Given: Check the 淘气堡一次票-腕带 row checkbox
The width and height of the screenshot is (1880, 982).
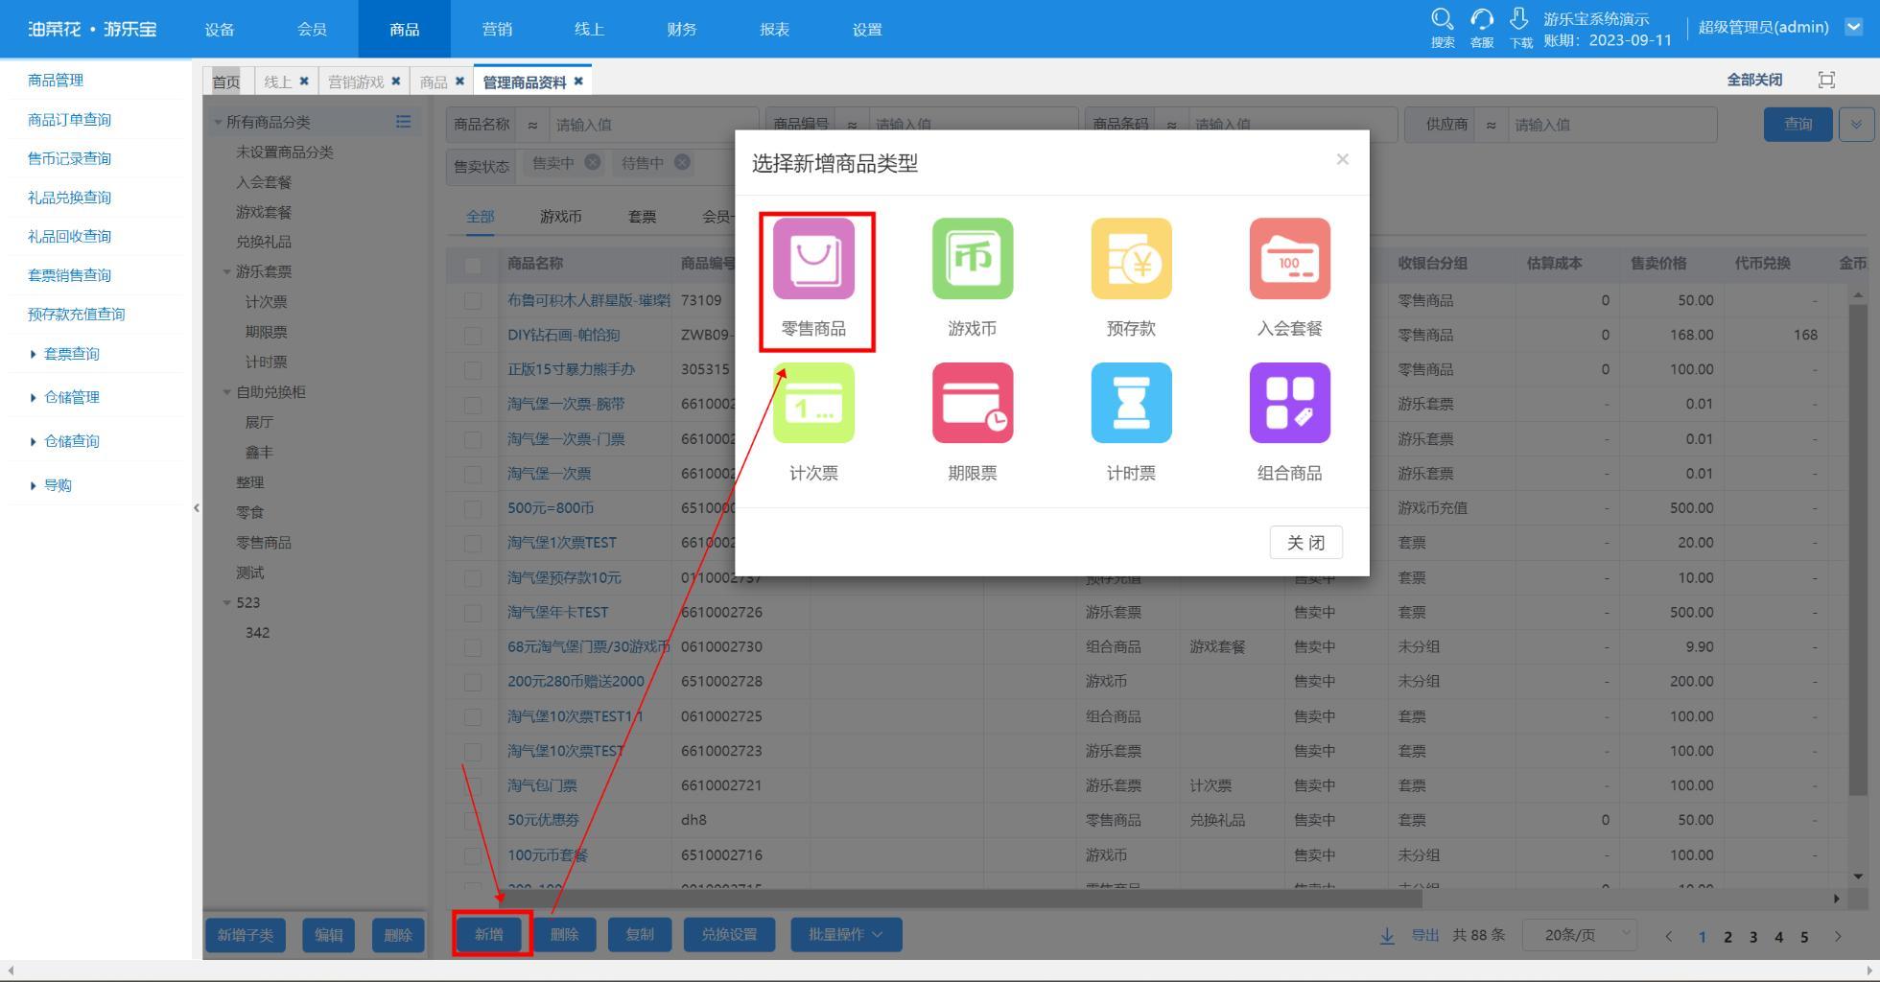Looking at the screenshot, I should tap(473, 405).
